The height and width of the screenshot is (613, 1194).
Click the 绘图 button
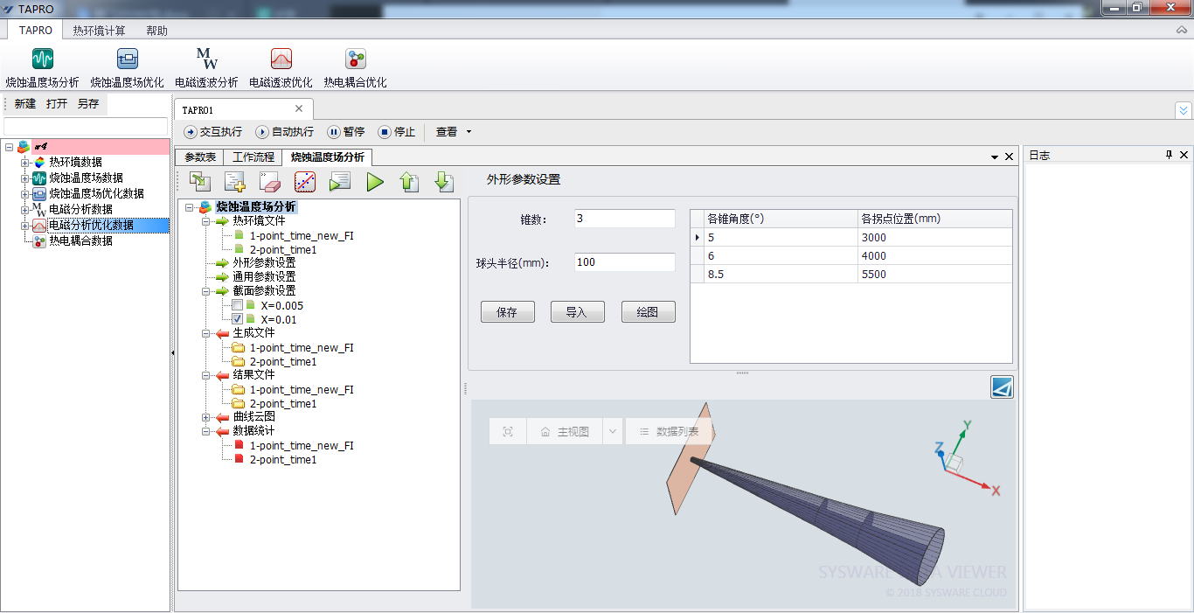click(648, 312)
